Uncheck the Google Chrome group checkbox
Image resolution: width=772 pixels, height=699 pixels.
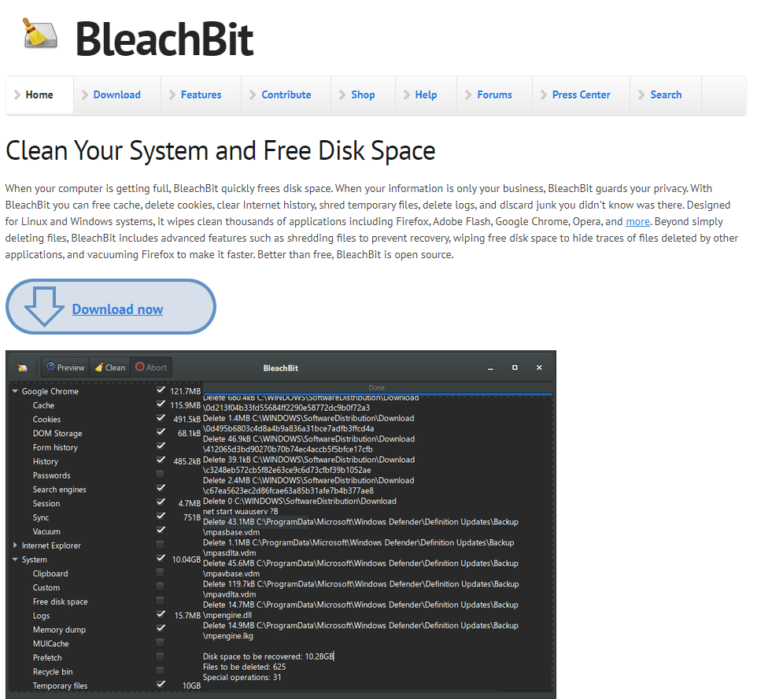161,390
